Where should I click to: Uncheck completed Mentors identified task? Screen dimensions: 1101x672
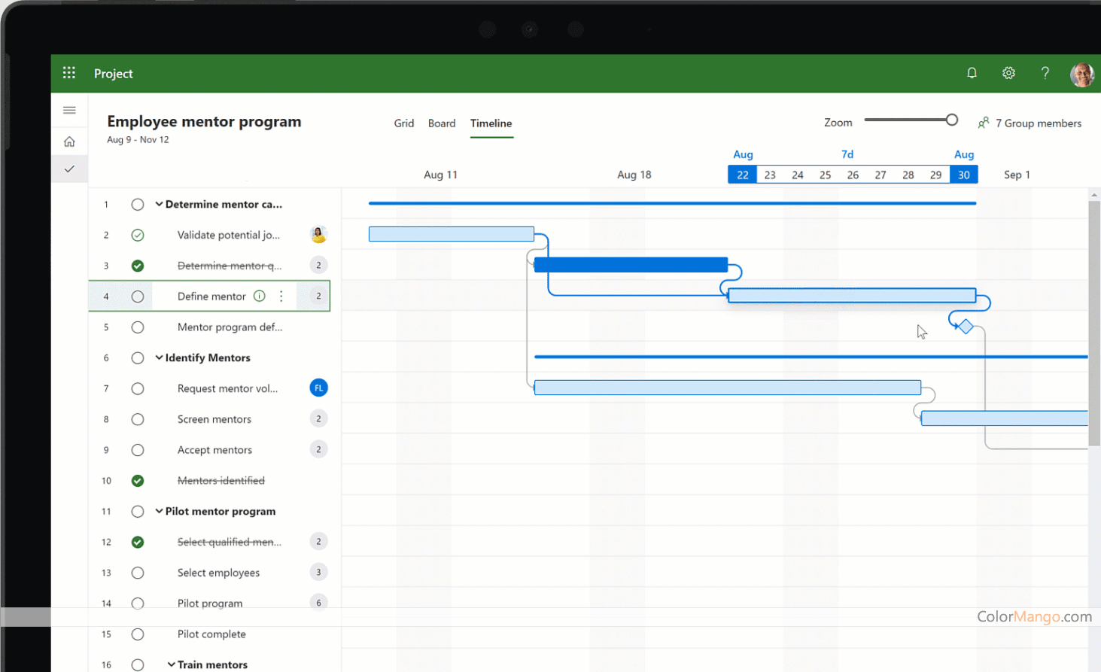(x=138, y=481)
